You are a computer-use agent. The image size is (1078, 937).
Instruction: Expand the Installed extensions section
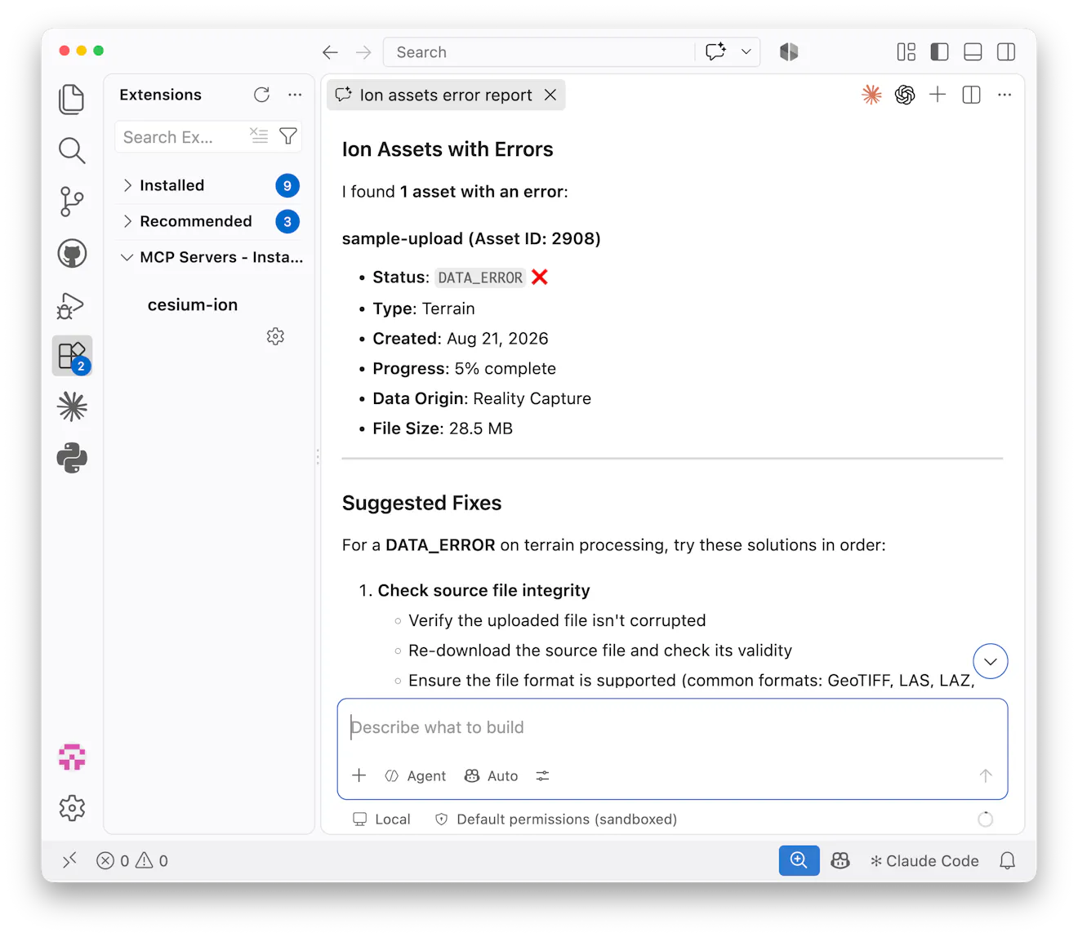[x=210, y=185]
